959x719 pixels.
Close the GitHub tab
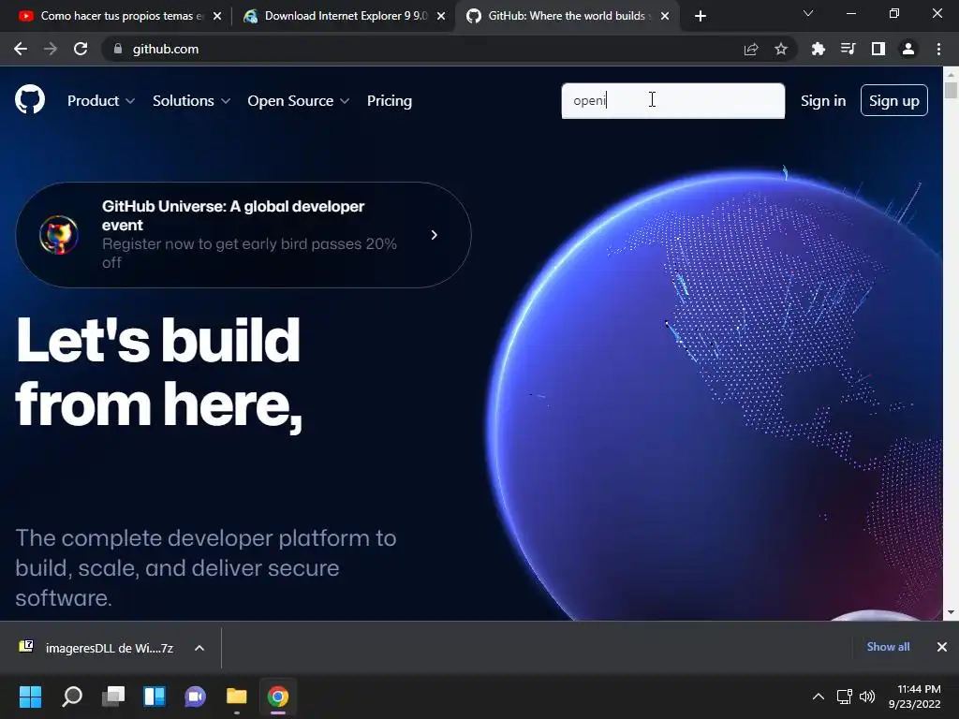click(665, 16)
